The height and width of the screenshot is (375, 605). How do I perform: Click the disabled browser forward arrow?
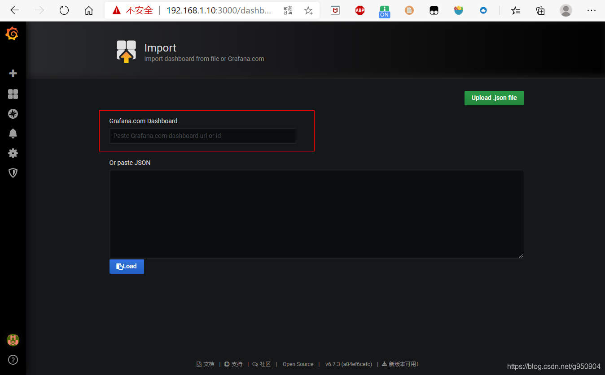pyautogui.click(x=39, y=10)
